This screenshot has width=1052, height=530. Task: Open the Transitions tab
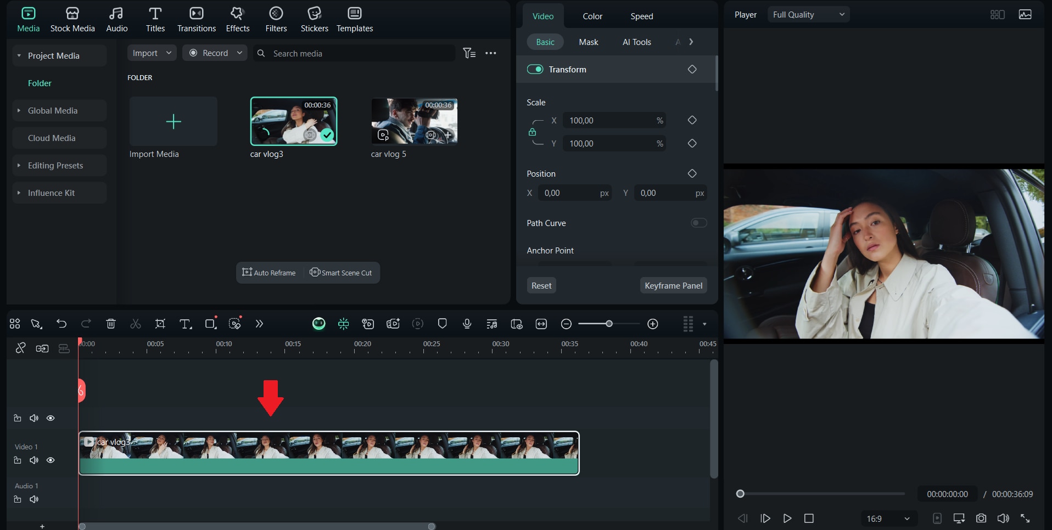point(197,20)
